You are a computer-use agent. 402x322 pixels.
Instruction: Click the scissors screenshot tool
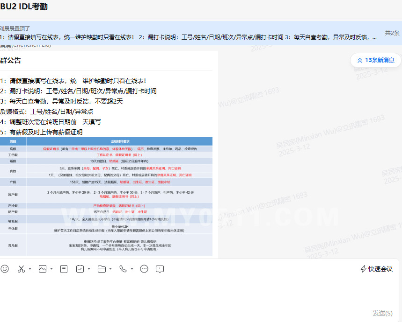pyautogui.click(x=21, y=269)
